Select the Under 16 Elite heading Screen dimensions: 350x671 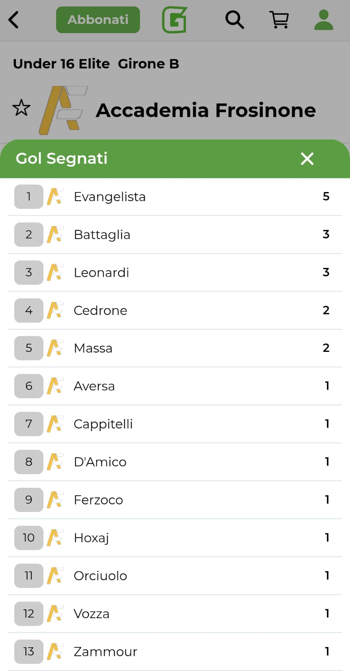(61, 64)
